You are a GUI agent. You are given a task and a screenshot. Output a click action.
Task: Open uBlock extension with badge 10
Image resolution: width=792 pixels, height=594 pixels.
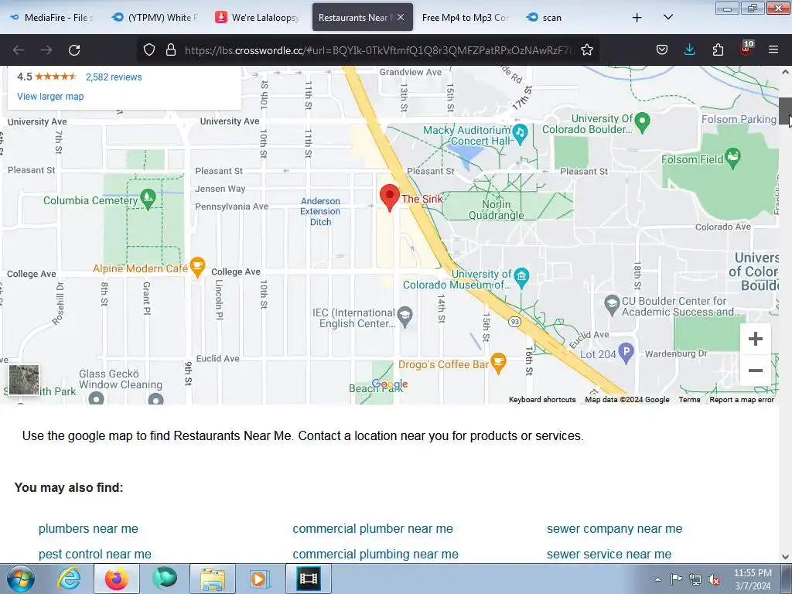[746, 49]
